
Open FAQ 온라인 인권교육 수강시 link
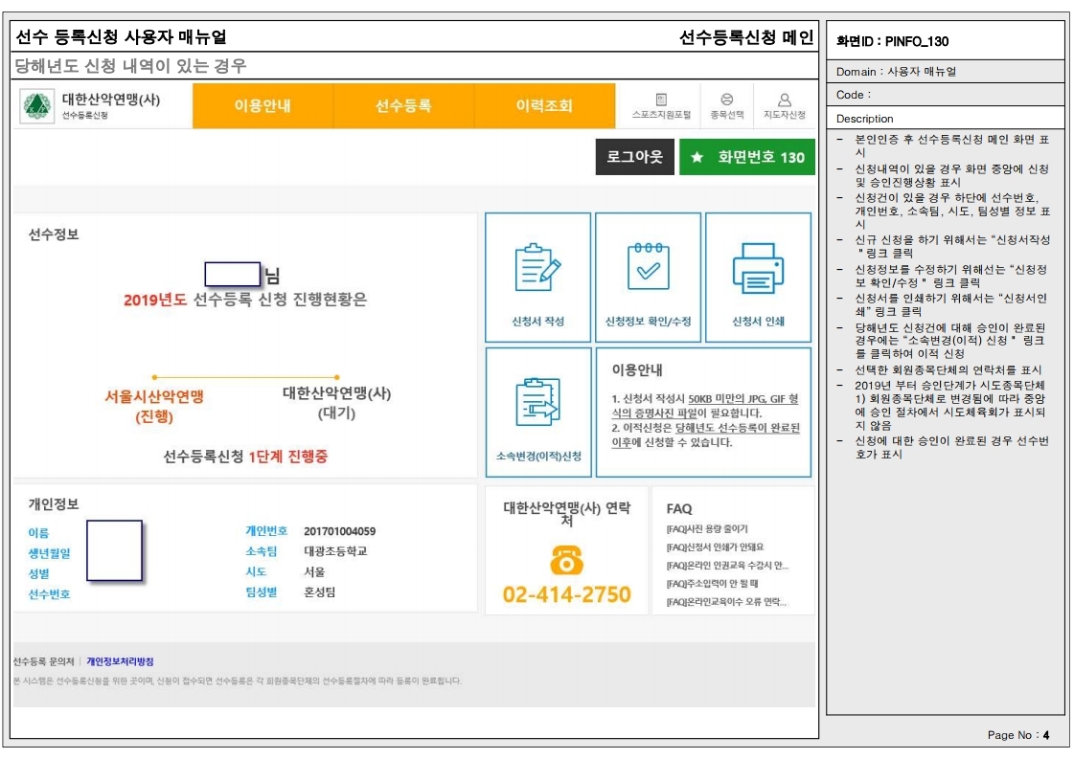pos(727,566)
